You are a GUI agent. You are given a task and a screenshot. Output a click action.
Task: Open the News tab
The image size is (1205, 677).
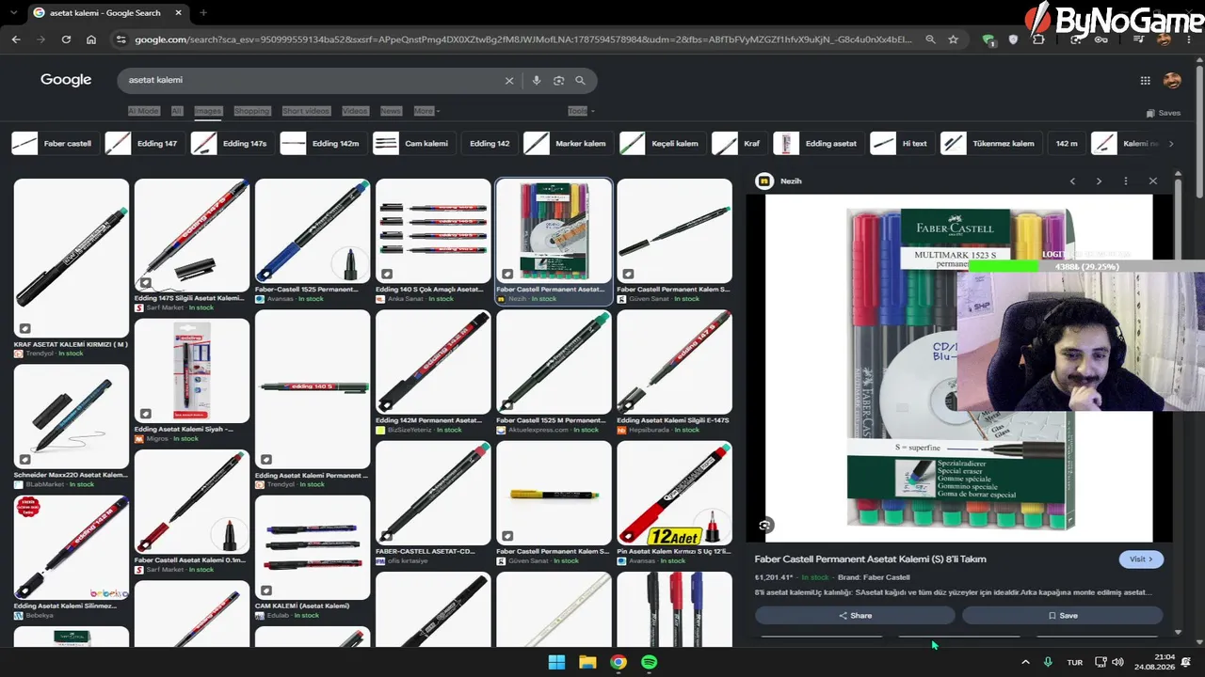(x=391, y=111)
